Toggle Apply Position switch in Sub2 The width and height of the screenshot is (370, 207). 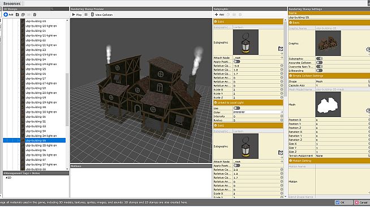236,166
